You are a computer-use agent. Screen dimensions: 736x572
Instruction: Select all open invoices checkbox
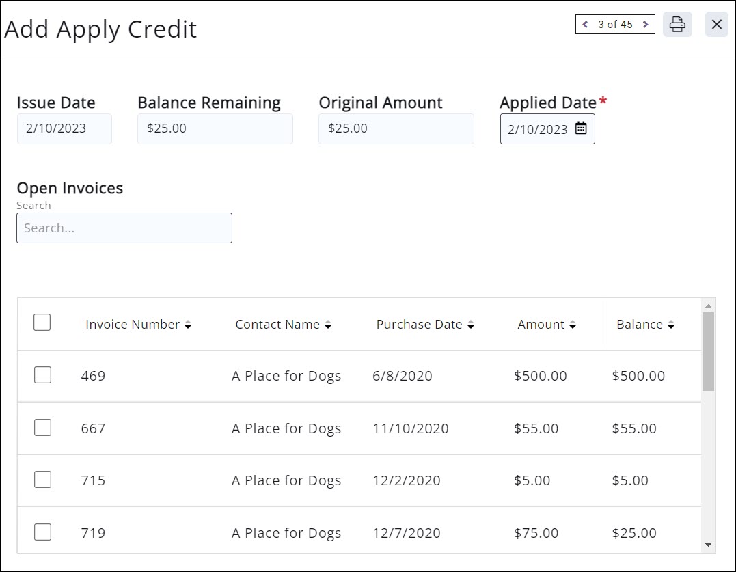[x=42, y=322]
